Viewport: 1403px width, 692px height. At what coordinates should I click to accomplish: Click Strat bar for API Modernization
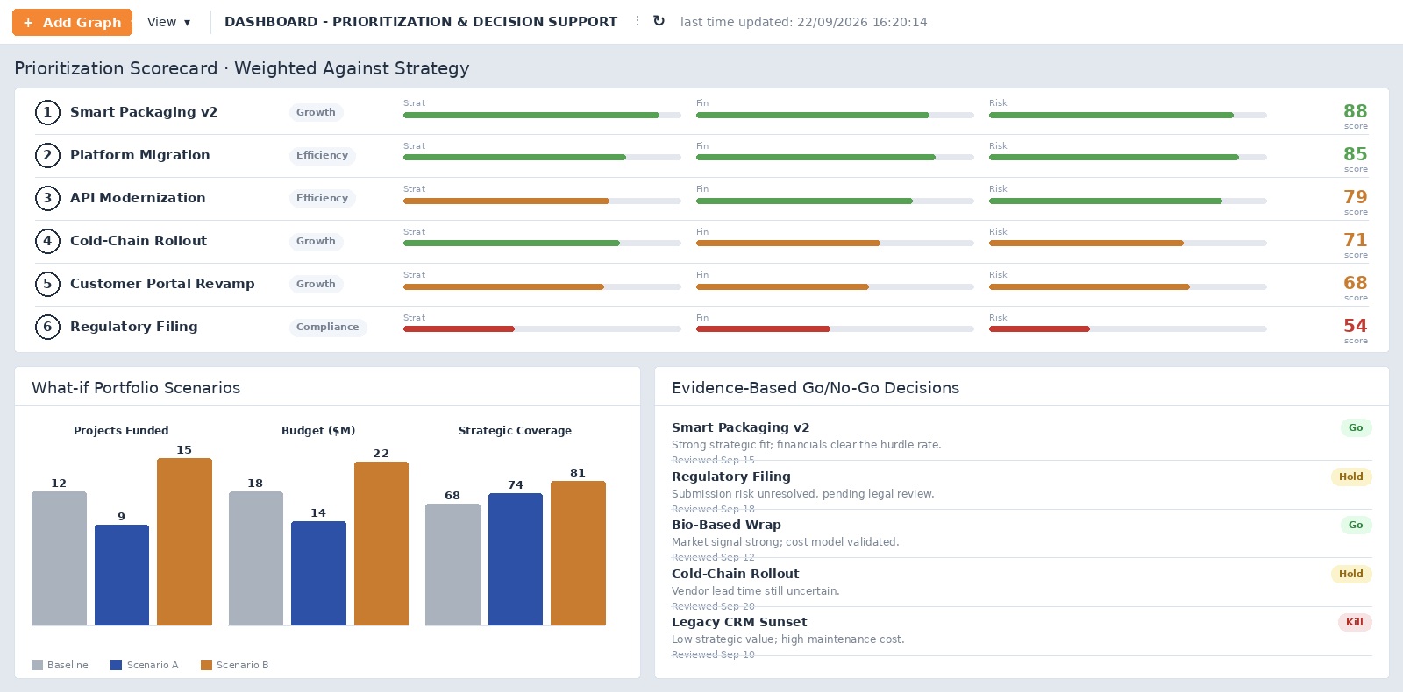(542, 201)
